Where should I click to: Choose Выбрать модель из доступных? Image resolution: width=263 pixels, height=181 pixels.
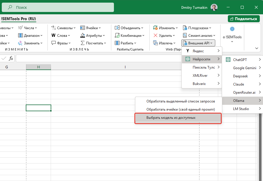pyautogui.click(x=178, y=118)
